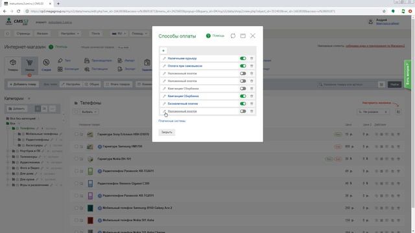
Task: Delete the Оплата при самовывозе payment method
Action: [x=252, y=66]
